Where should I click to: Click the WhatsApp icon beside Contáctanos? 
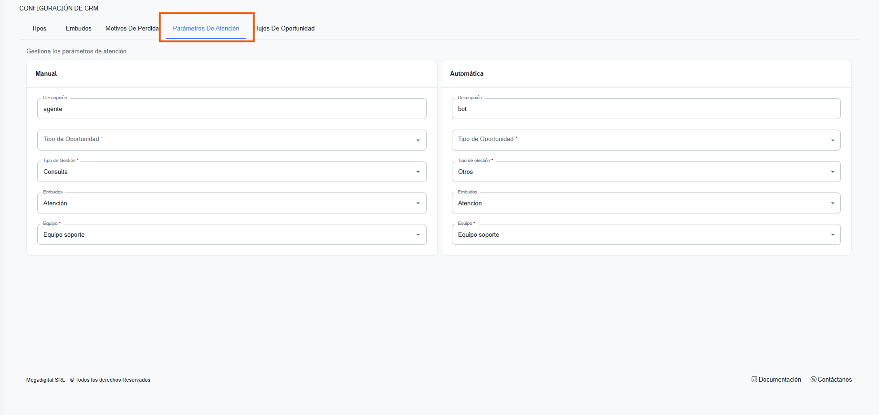(813, 379)
